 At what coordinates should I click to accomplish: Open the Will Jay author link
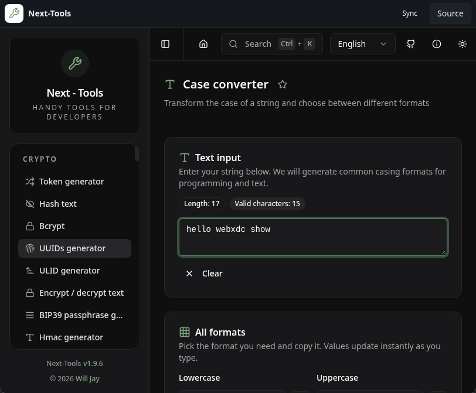tap(87, 379)
